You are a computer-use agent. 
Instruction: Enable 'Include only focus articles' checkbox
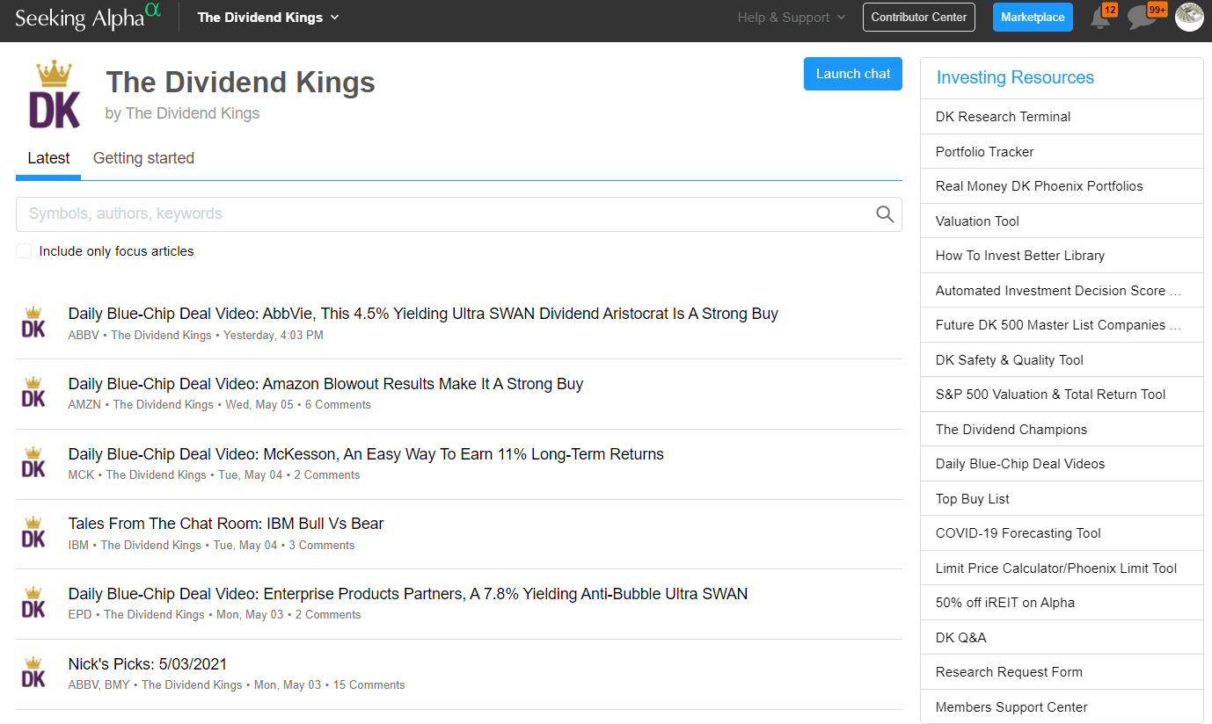24,251
